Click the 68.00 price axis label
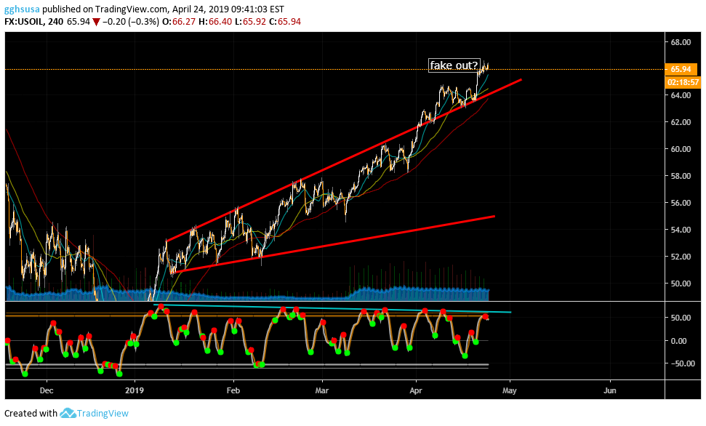 [681, 42]
